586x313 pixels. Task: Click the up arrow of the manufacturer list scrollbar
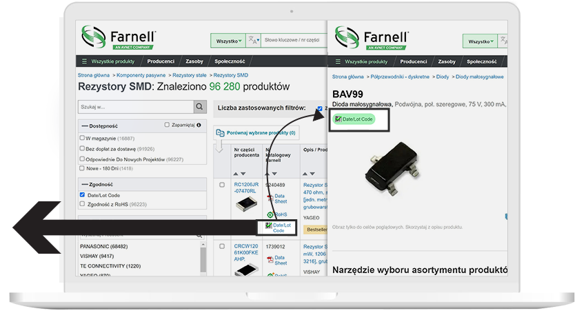coord(203,245)
